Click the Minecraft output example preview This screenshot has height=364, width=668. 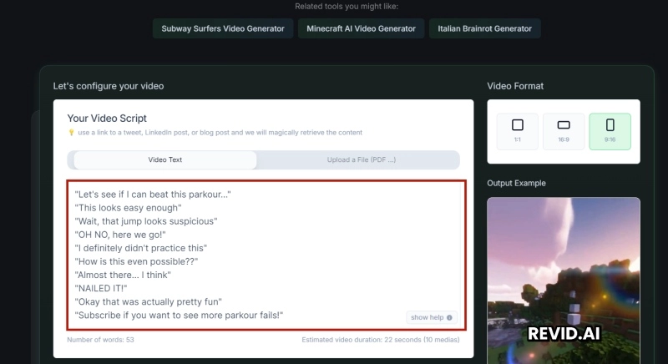(x=563, y=281)
